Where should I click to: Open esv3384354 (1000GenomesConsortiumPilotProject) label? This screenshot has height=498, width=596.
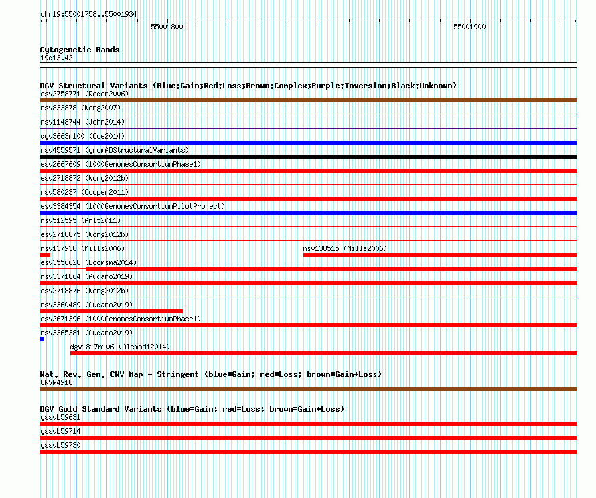[x=133, y=206]
